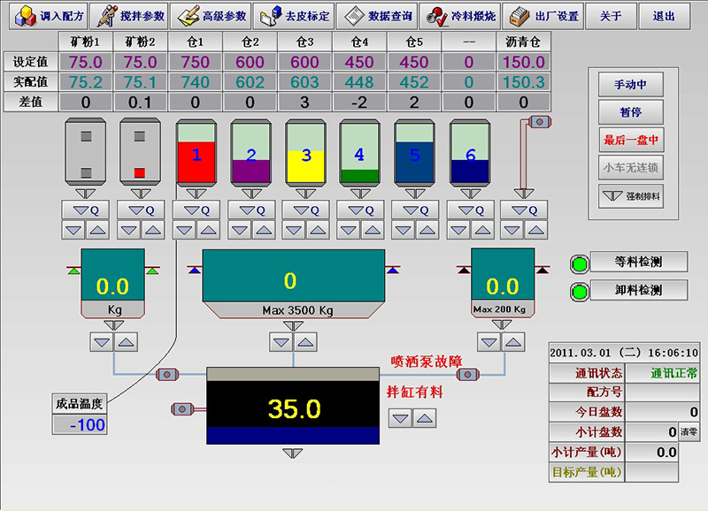
Task: Open 数据查询 data query
Action: pos(377,16)
